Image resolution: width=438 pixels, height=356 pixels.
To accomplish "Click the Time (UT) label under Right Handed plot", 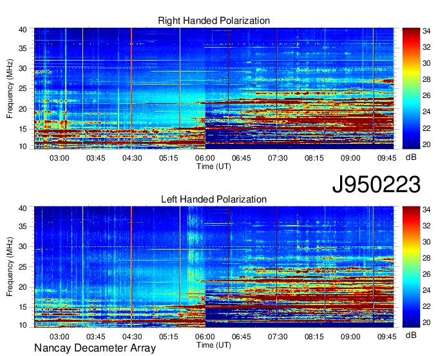I will point(214,166).
